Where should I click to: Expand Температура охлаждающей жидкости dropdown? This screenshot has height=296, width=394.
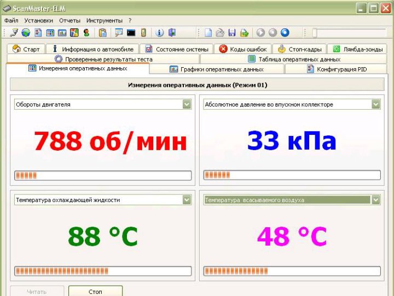pyautogui.click(x=187, y=200)
